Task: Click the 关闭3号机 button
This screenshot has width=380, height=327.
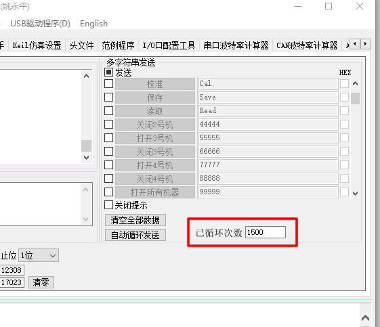Action: click(155, 152)
